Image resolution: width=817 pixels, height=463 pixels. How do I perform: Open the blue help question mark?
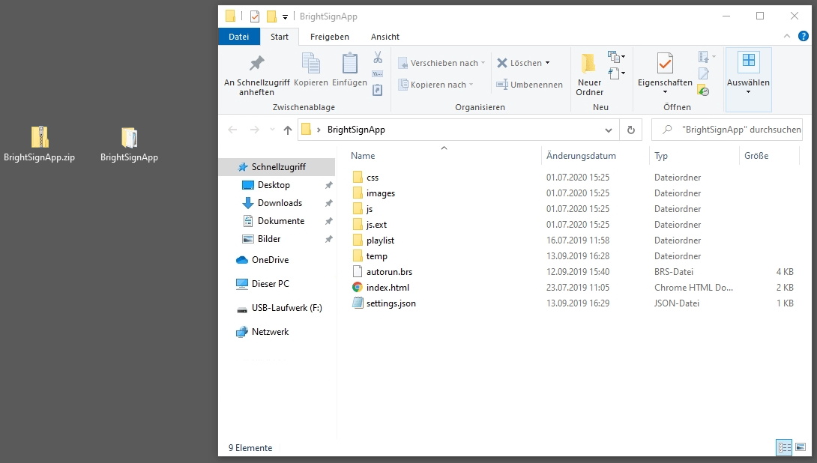click(x=801, y=36)
